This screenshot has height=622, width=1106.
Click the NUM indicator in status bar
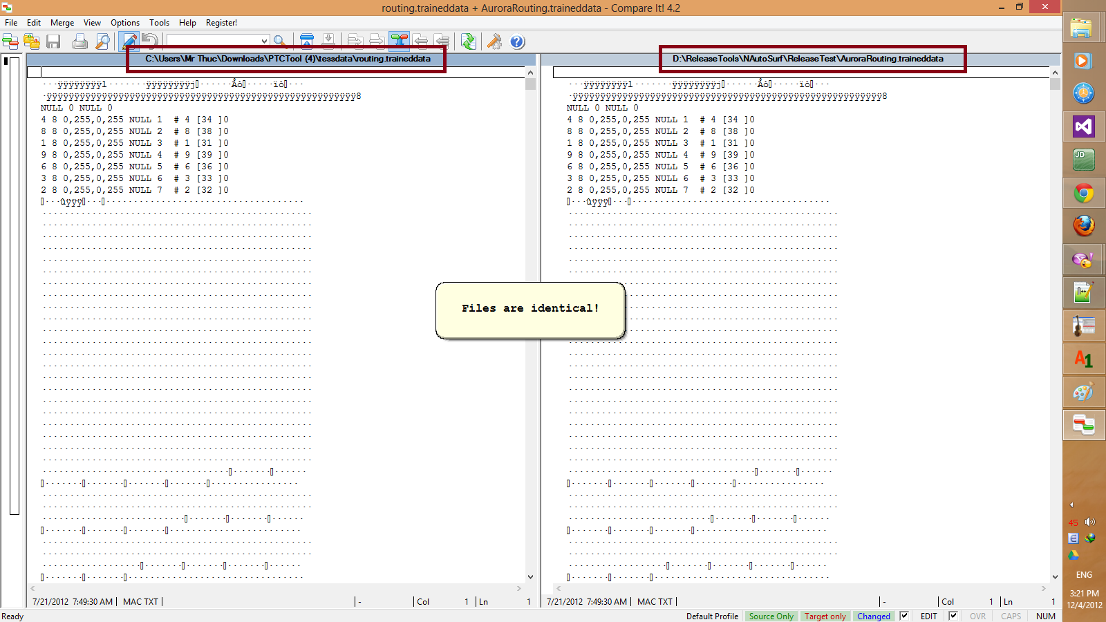1045,616
